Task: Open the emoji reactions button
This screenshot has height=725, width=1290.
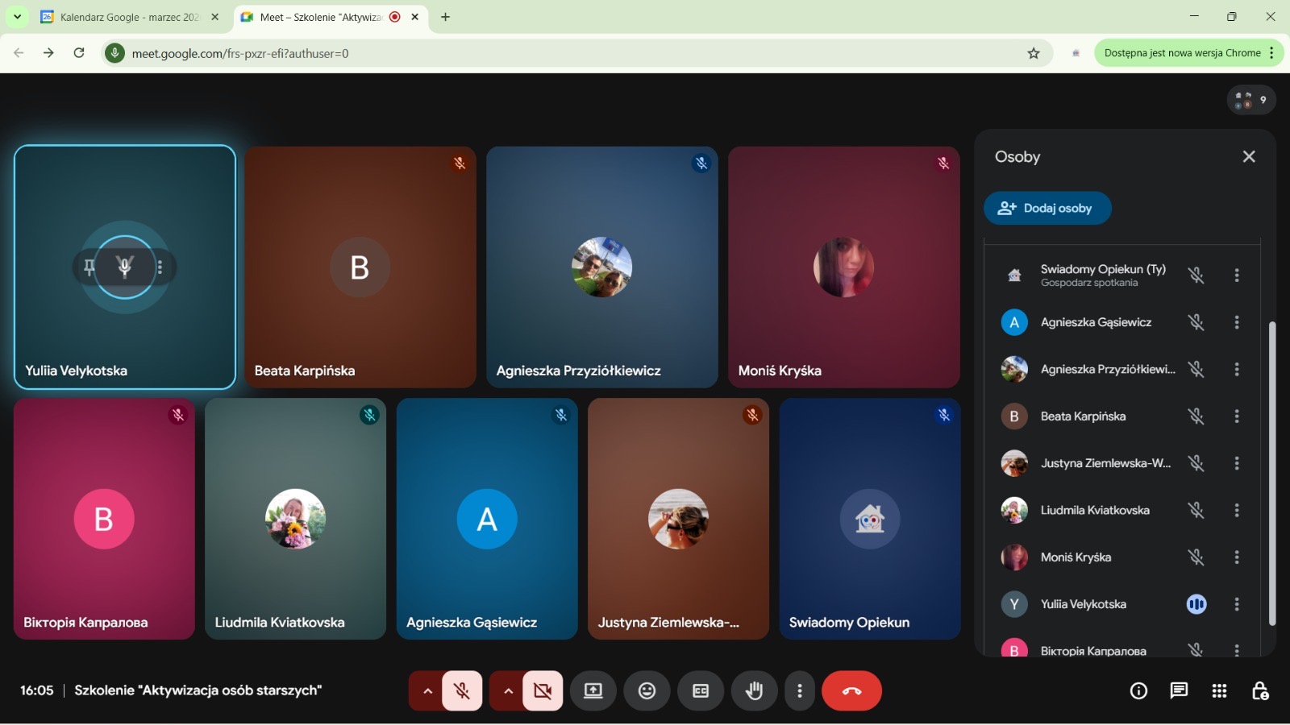Action: click(x=647, y=691)
